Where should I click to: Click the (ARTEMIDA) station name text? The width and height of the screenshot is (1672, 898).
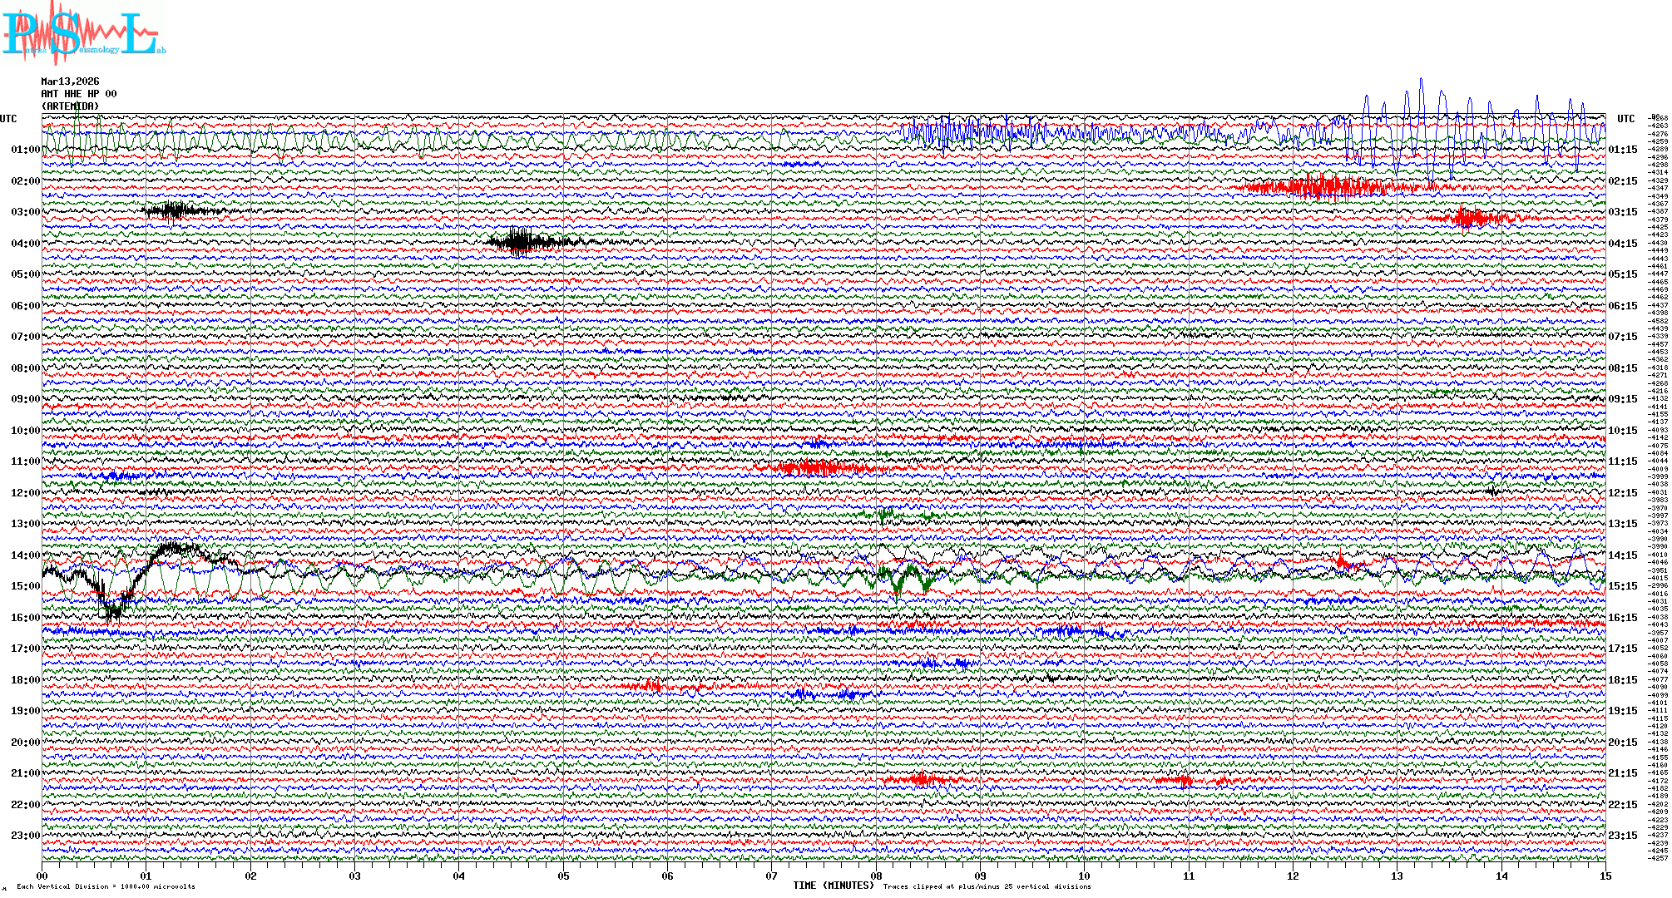pyautogui.click(x=70, y=106)
